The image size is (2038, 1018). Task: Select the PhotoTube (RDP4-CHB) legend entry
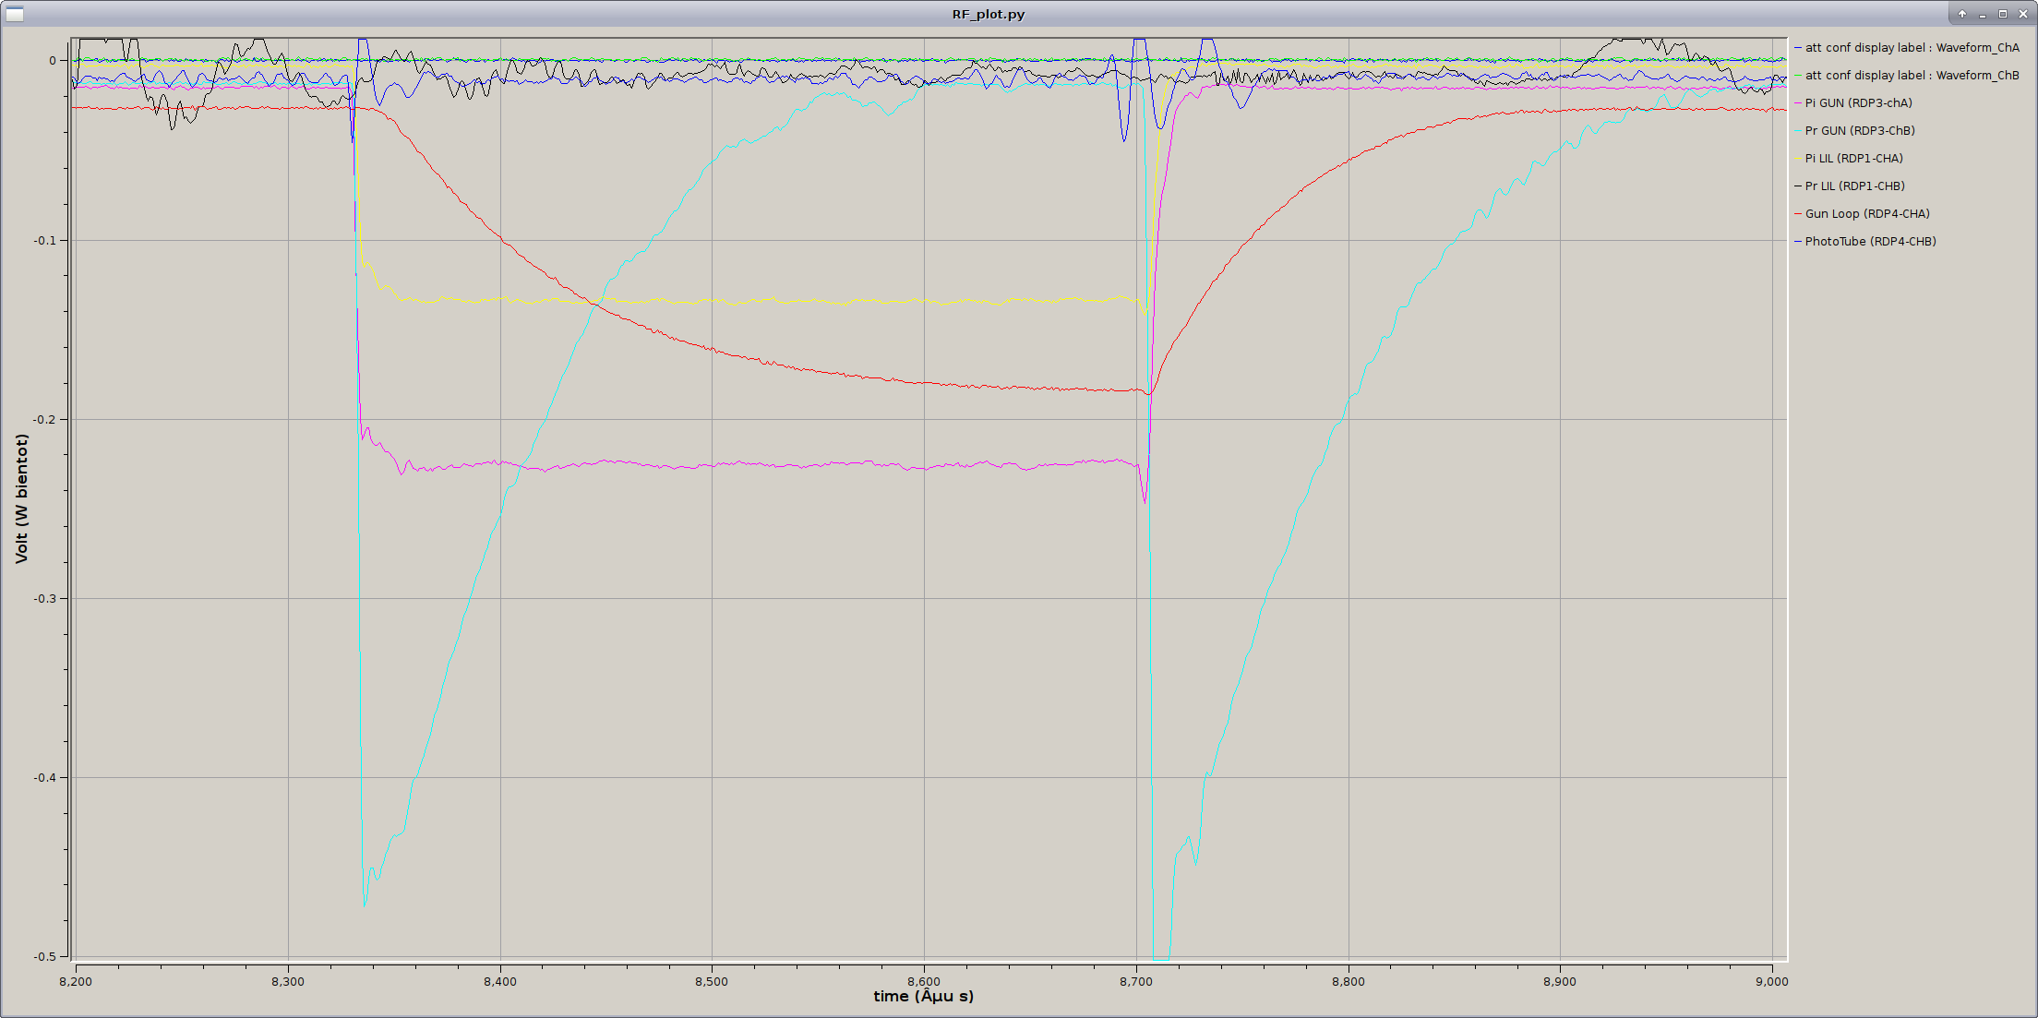point(1870,241)
